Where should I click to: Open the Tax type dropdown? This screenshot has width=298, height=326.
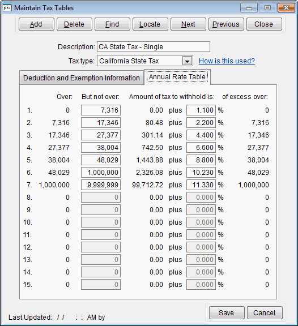point(187,61)
